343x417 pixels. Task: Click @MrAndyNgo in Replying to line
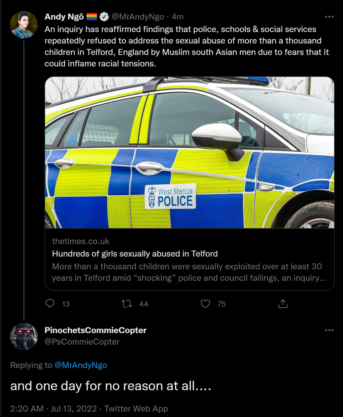point(81,365)
